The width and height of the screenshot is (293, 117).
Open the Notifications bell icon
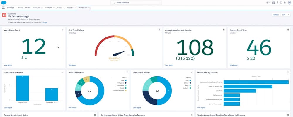tap(285, 3)
